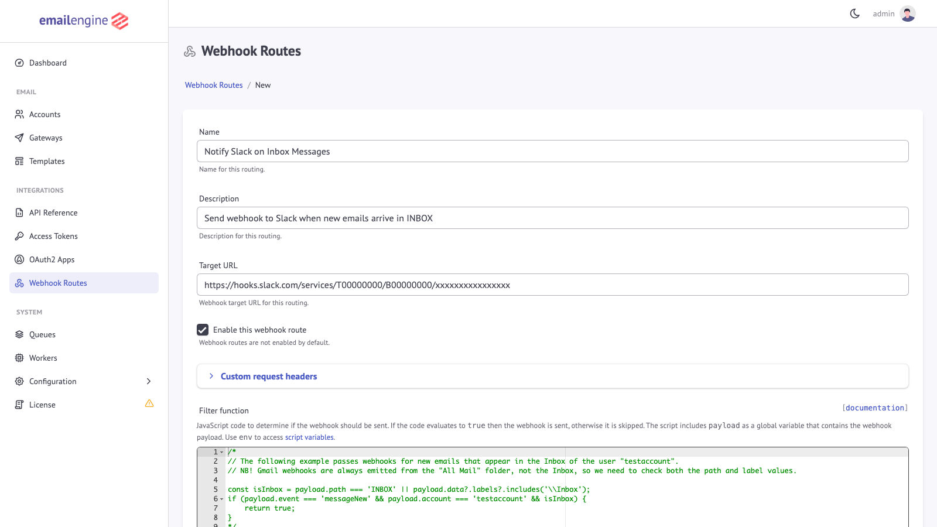Open the admin user avatar menu

(908, 13)
